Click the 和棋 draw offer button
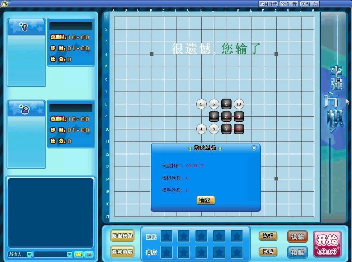352x262 pixels. (297, 252)
